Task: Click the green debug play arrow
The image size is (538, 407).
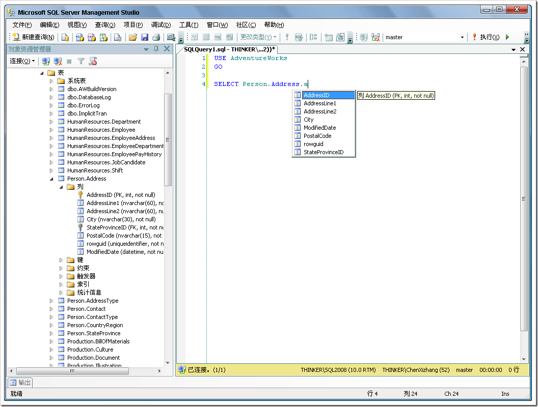Action: pyautogui.click(x=507, y=37)
